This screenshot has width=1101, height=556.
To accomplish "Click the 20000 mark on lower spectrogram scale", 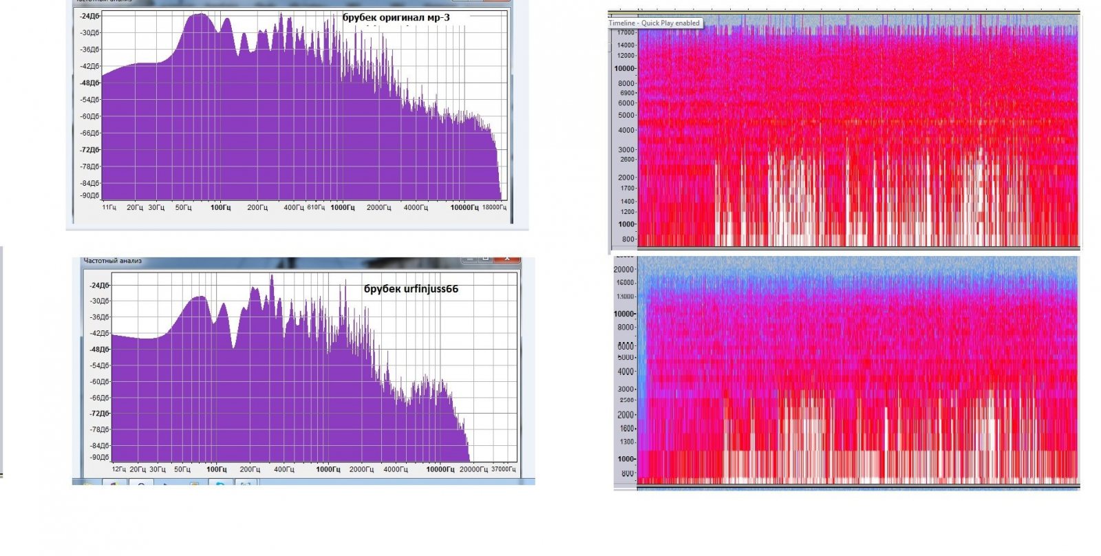I will coord(624,269).
